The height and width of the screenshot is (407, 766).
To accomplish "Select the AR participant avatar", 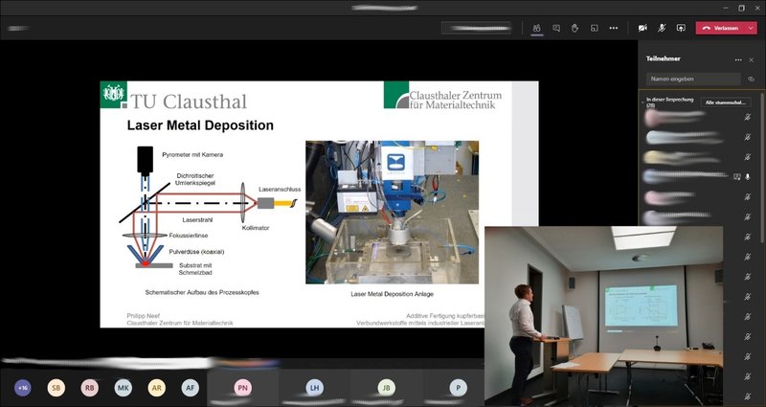I will [x=156, y=388].
